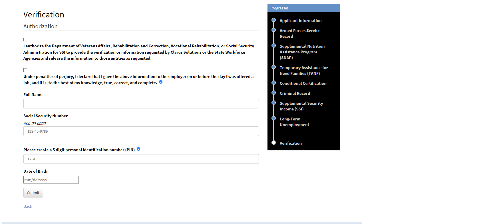Submit the verification form
Screen dimensions: 485x224
point(33,193)
